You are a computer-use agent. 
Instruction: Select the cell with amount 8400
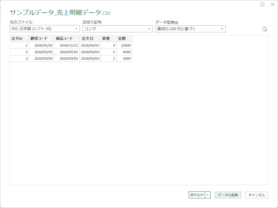pyautogui.click(x=124, y=52)
